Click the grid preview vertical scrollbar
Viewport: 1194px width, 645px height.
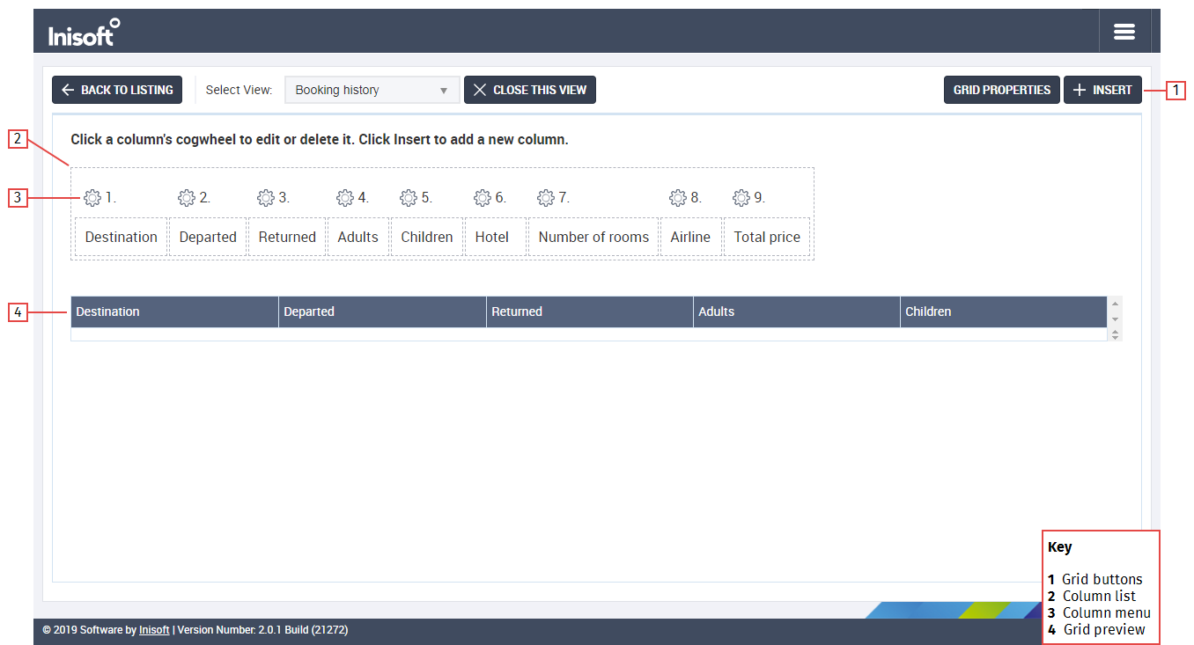coord(1115,318)
